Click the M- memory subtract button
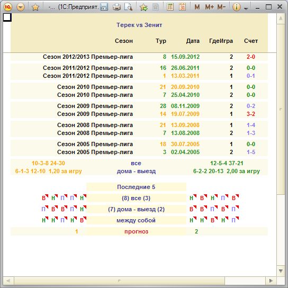The width and height of the screenshot is (288, 288). (221, 7)
